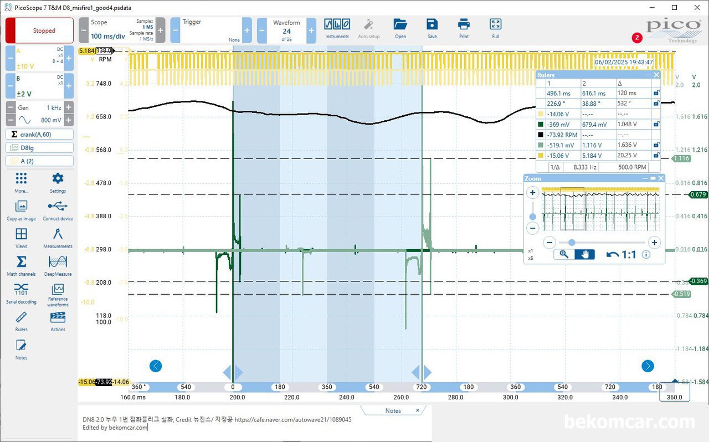Screen dimensions: 709x442
Task: Toggle the lock on the -15.06 V ruler row
Action: coord(656,156)
